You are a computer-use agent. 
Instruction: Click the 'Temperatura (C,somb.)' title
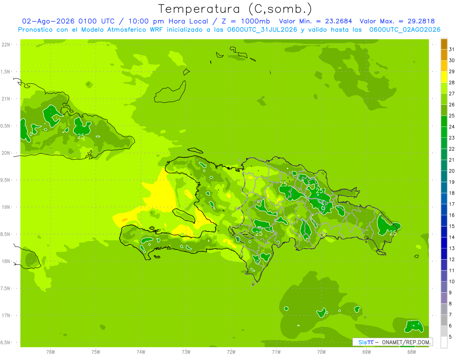(x=235, y=9)
